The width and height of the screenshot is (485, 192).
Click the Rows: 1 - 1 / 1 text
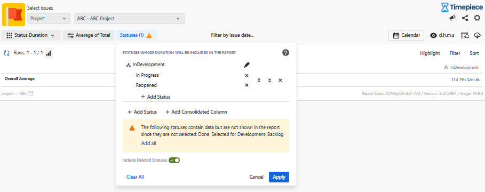tap(28, 53)
